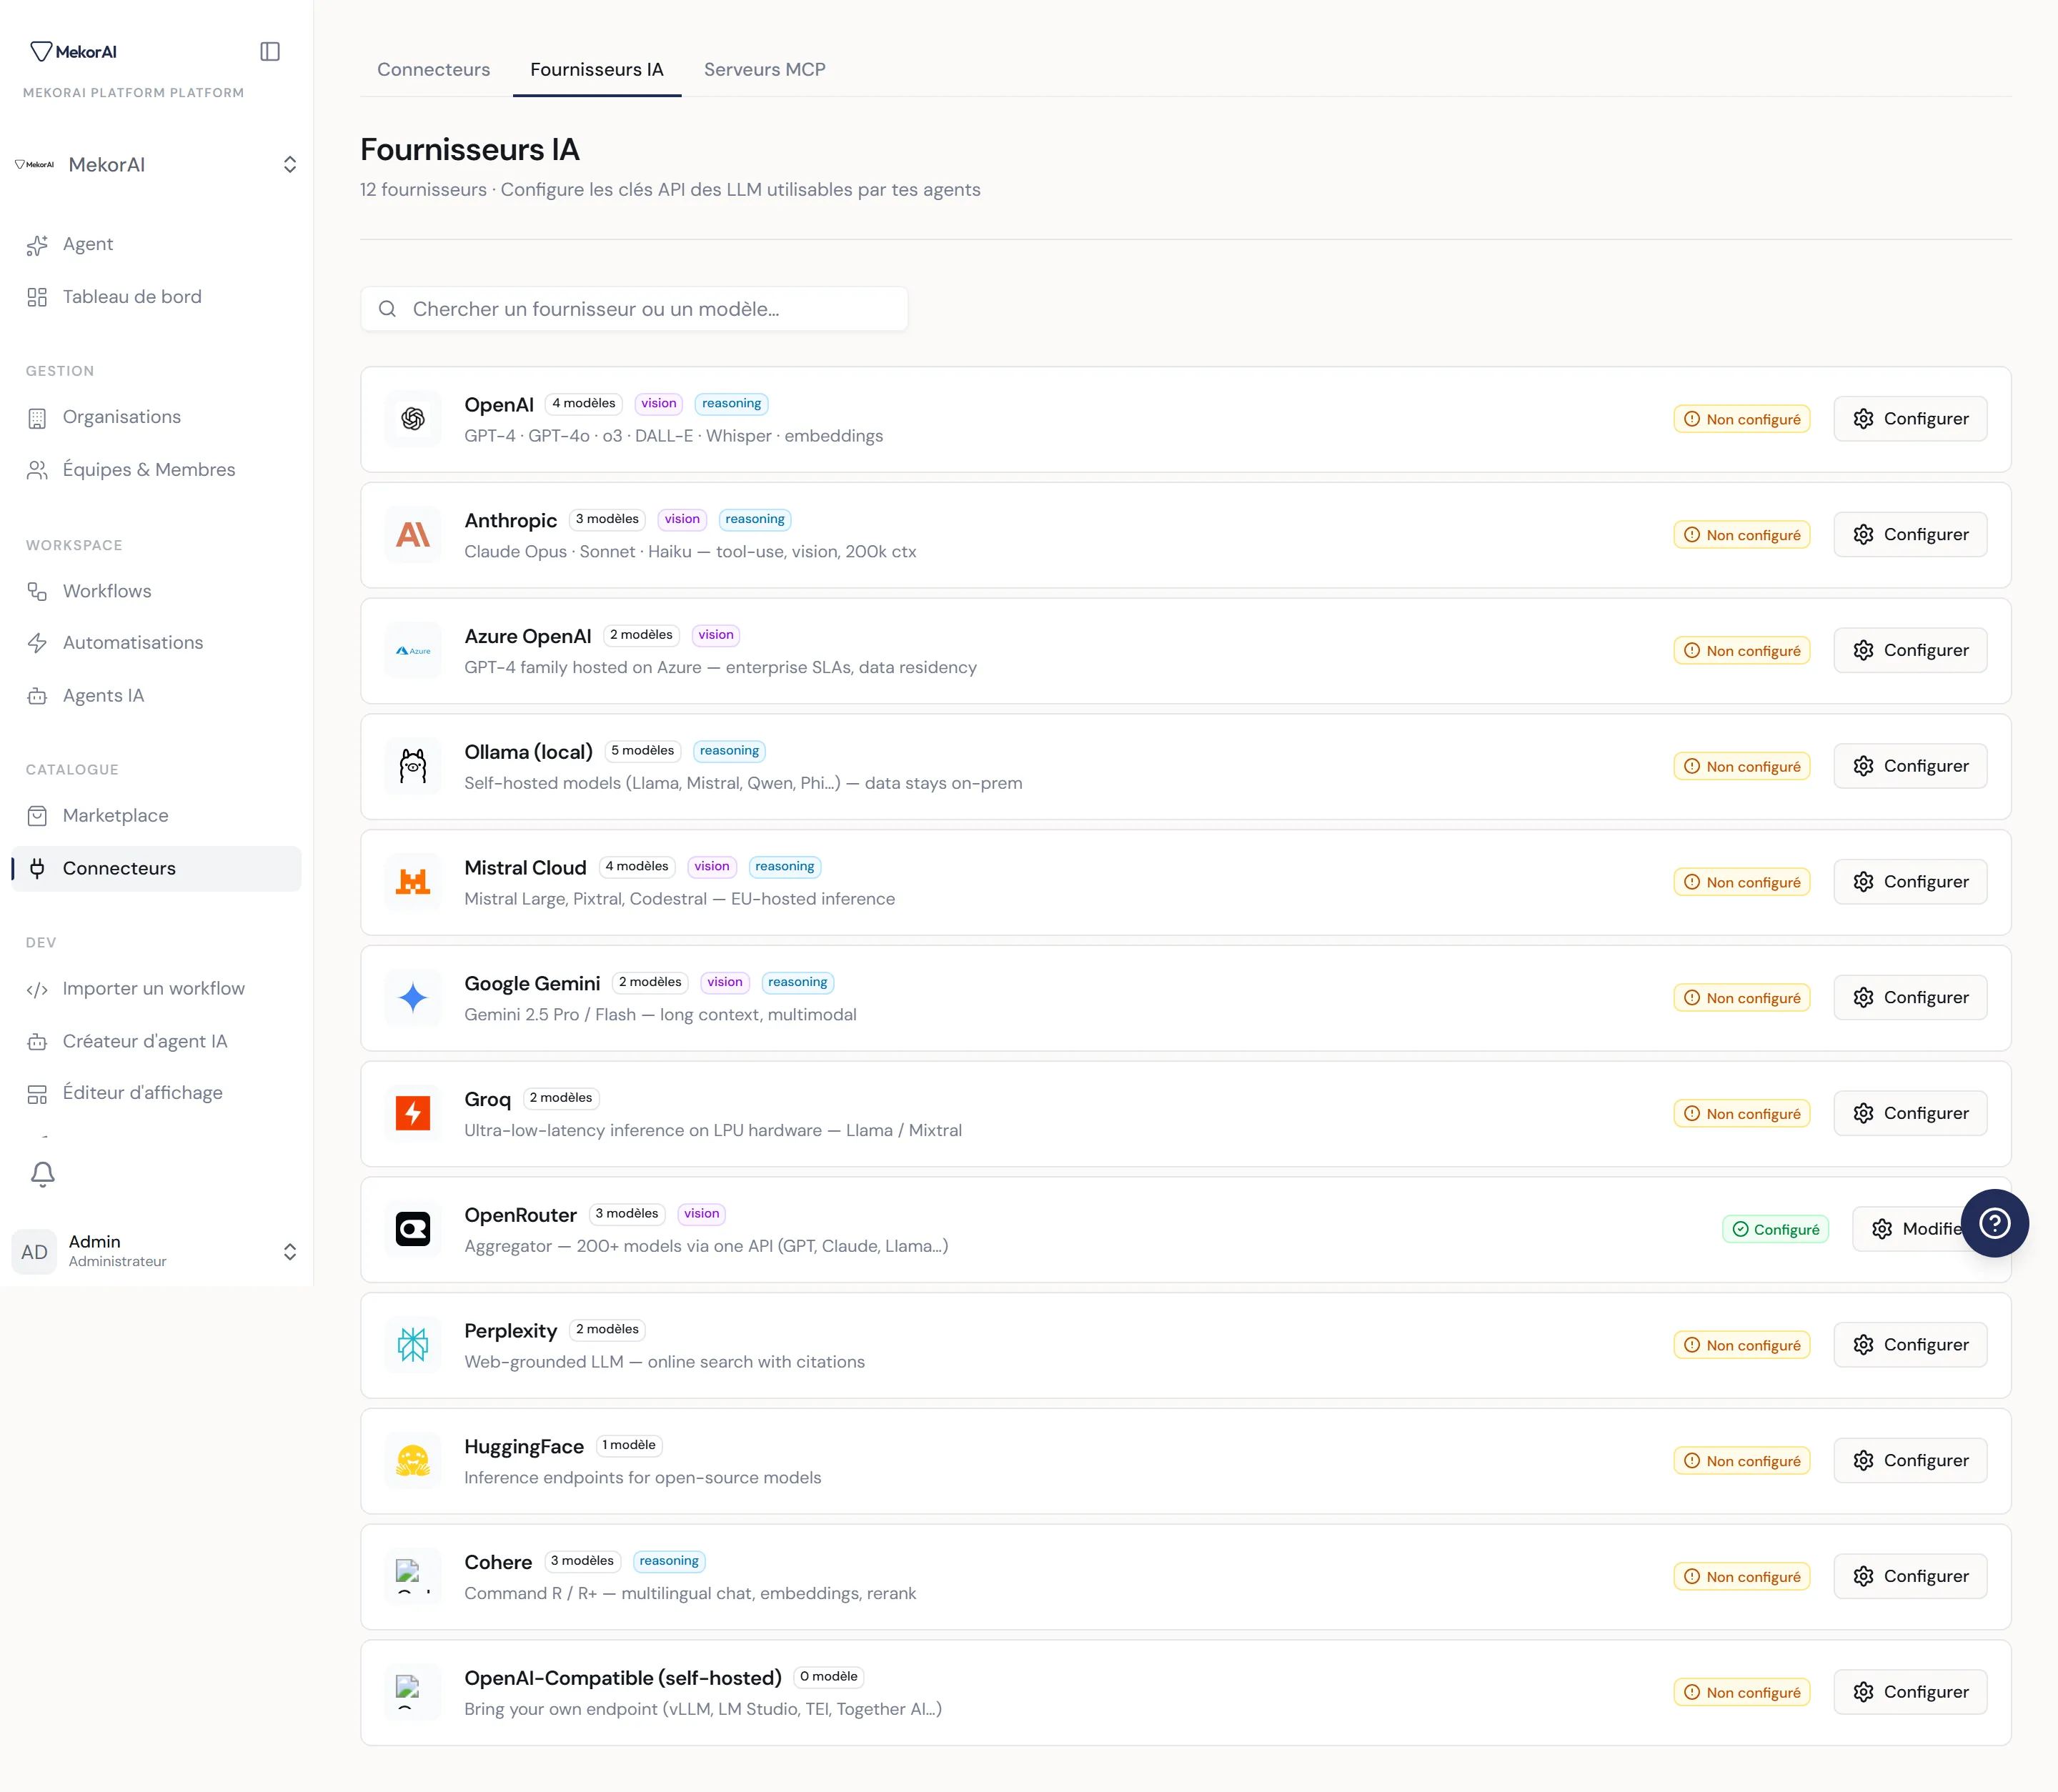Click the OpenAI-Compatible logo placeholder
This screenshot has height=1792, width=2058.
coord(413,1692)
